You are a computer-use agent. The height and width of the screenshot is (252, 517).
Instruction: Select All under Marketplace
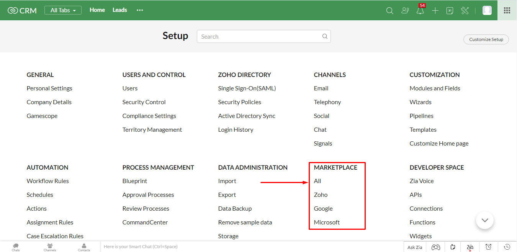pos(317,181)
